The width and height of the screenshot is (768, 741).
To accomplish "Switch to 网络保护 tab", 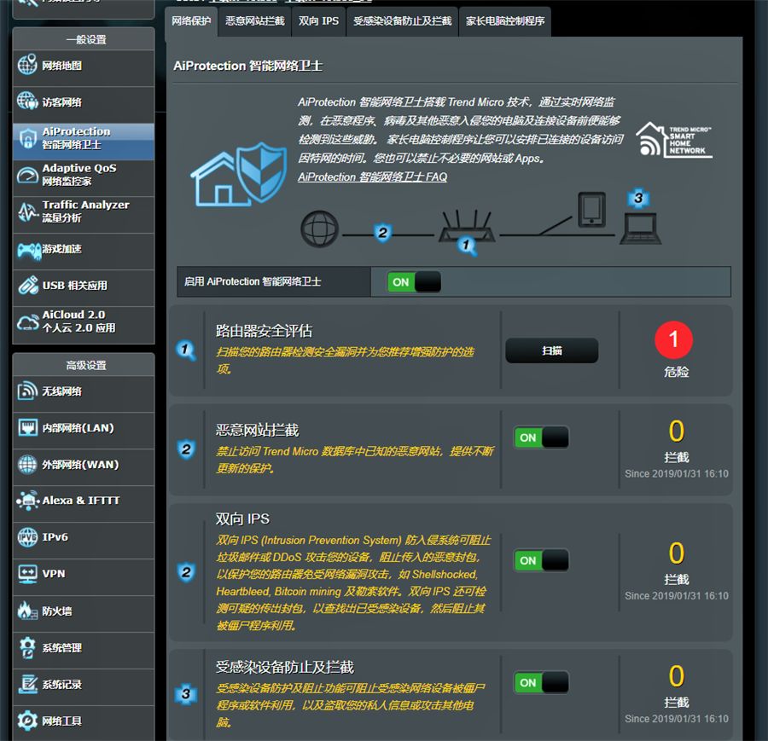I will (x=191, y=21).
